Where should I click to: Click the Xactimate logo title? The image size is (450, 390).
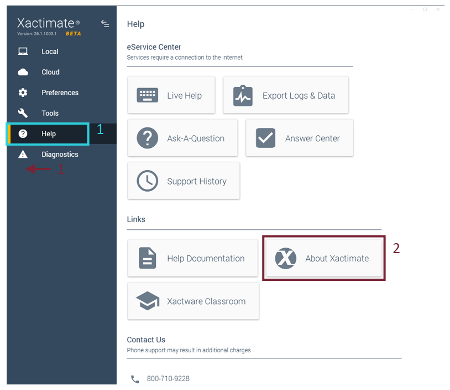click(45, 23)
